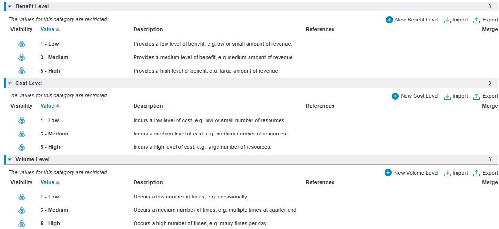Screen dimensions: 499x229
Task: Click the New Benefit Level plus icon
Action: pyautogui.click(x=389, y=20)
